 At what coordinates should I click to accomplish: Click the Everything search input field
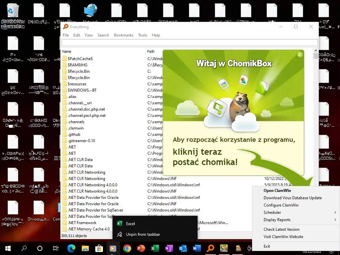pyautogui.click(x=190, y=42)
